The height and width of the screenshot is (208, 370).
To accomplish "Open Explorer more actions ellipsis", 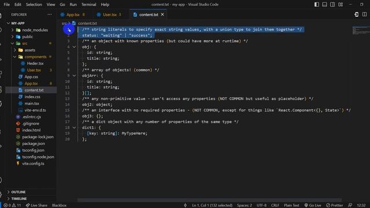I will [x=50, y=14].
